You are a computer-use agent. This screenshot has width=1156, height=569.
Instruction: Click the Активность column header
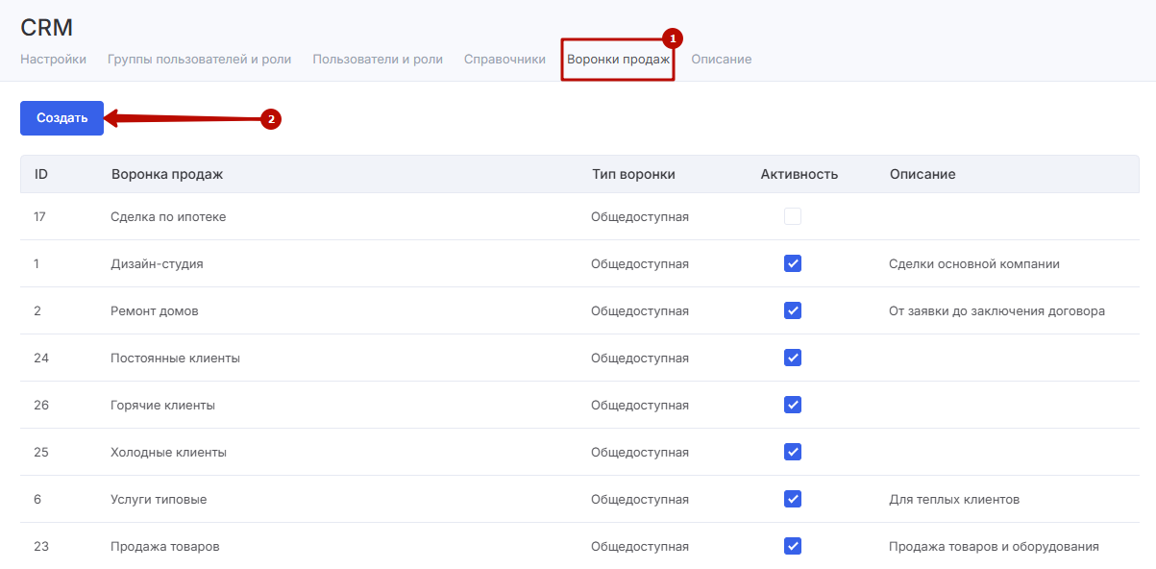point(799,175)
